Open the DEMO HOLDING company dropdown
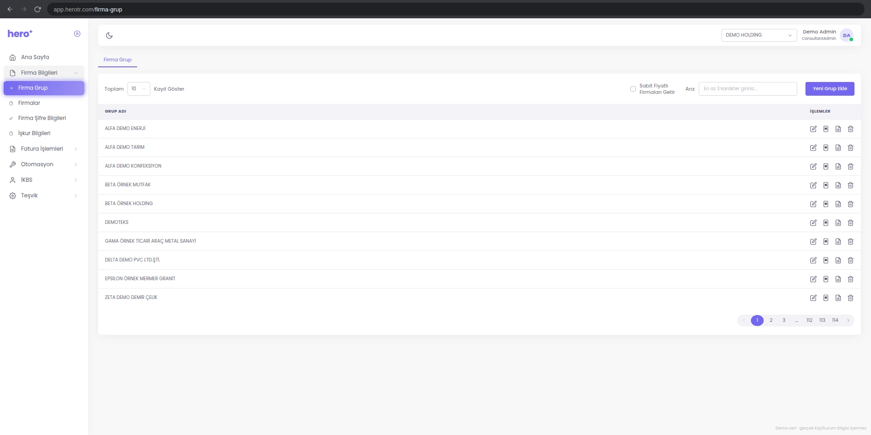The height and width of the screenshot is (435, 871). 759,35
